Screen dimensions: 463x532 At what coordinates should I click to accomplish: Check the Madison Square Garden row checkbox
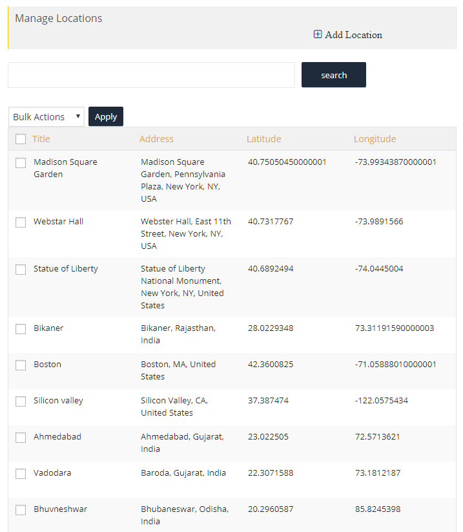coord(21,163)
